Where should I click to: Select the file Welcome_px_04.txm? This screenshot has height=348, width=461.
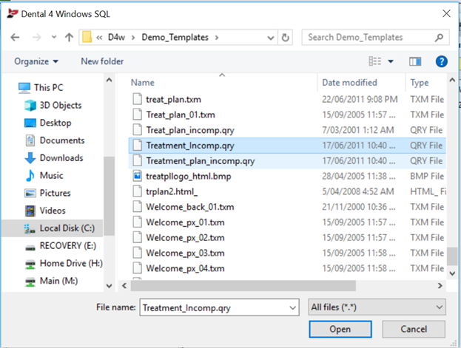coord(185,268)
